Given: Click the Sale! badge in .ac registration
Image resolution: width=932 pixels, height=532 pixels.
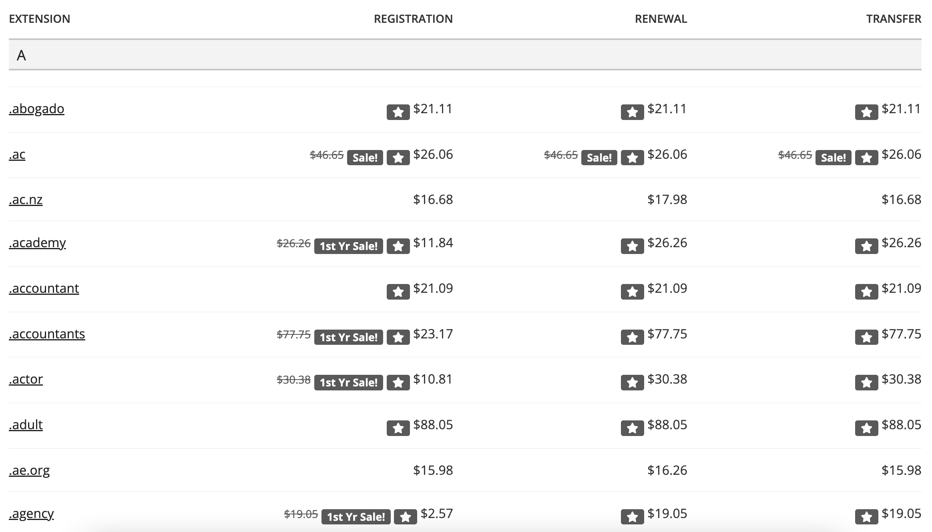Looking at the screenshot, I should click(365, 158).
